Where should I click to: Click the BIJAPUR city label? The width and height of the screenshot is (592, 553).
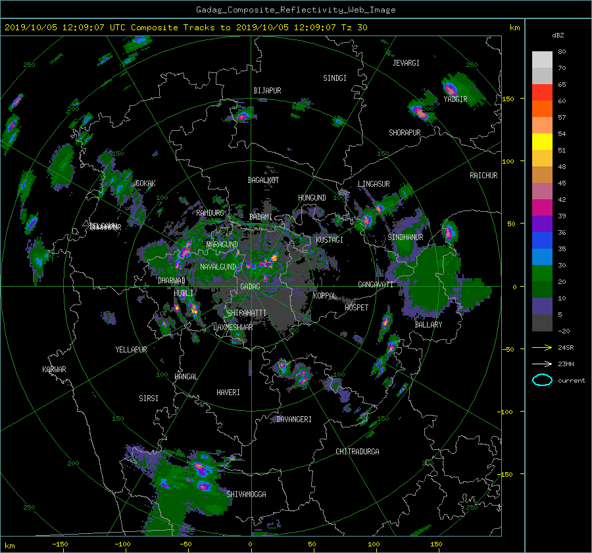point(267,91)
